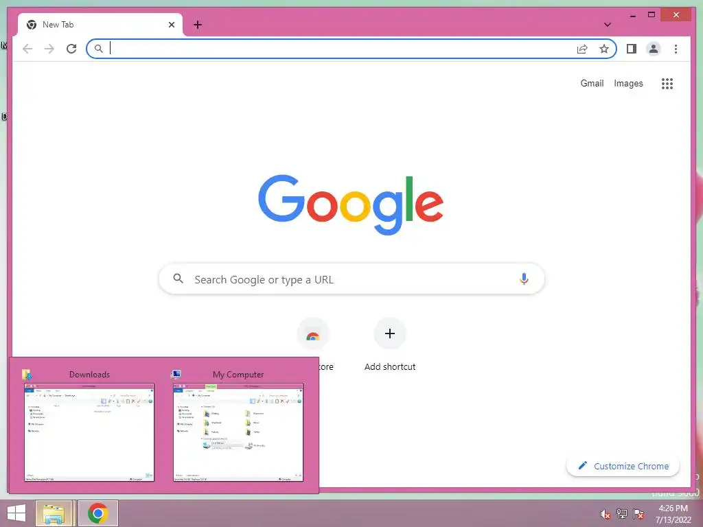
Task: Open a new tab with the plus
Action: pos(198,25)
